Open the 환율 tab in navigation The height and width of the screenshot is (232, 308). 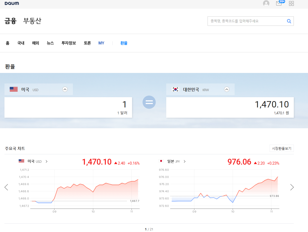coord(124,43)
